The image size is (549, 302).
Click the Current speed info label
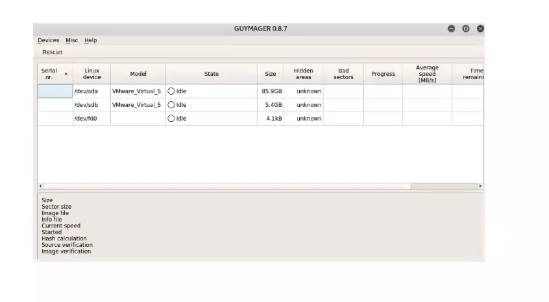tap(61, 226)
